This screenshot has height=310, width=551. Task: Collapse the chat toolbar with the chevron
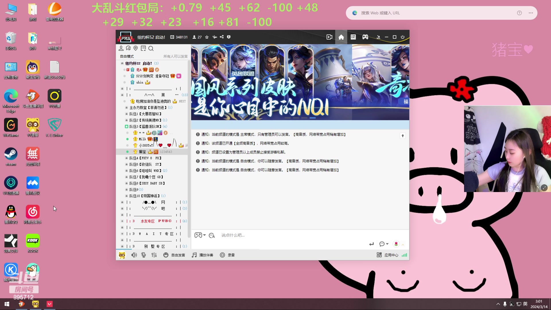click(403, 244)
